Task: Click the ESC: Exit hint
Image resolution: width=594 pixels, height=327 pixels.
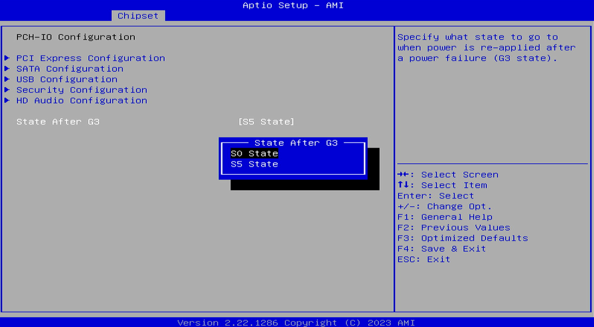Action: click(x=424, y=260)
